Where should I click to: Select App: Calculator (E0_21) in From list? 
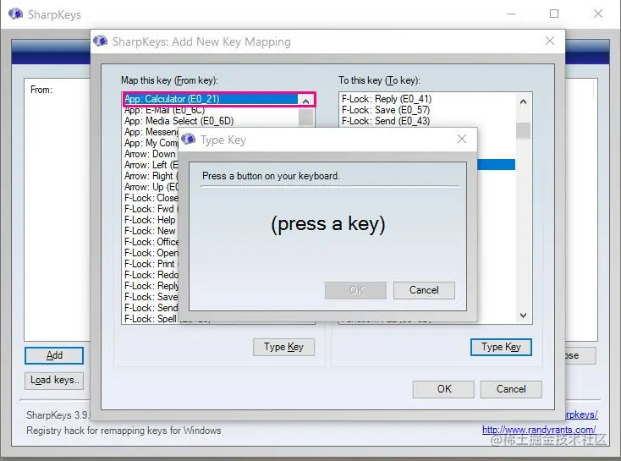pyautogui.click(x=211, y=99)
